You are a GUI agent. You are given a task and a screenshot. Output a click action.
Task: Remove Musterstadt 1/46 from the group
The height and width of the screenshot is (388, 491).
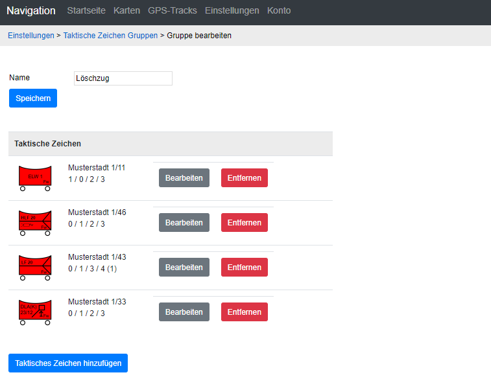click(244, 223)
